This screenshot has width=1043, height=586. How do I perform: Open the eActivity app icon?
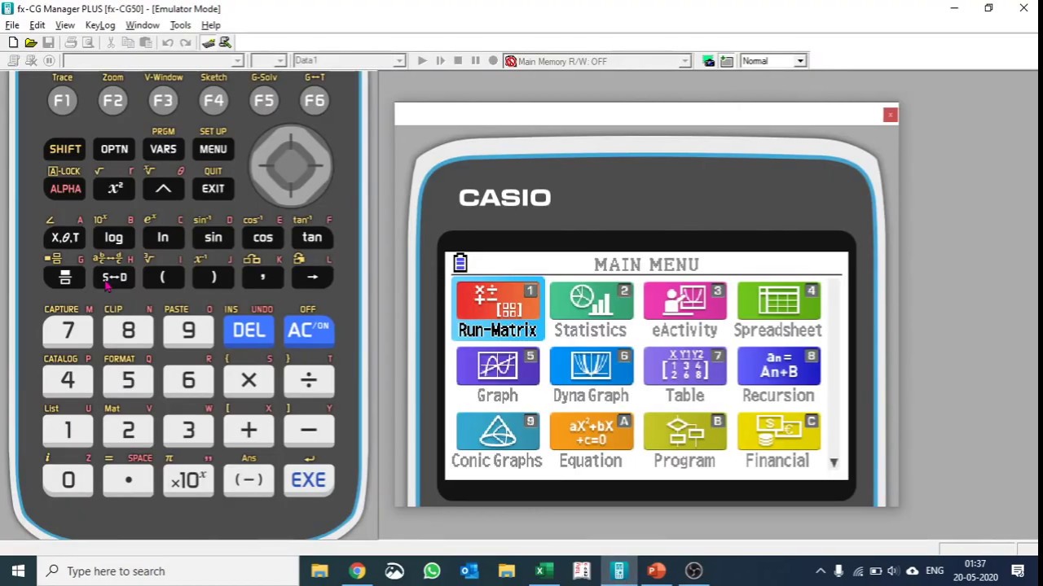click(684, 309)
